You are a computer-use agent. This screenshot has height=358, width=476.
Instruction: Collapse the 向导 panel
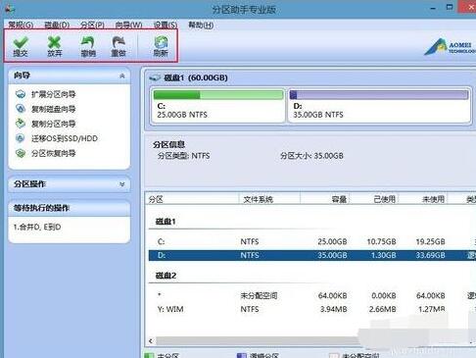(122, 76)
